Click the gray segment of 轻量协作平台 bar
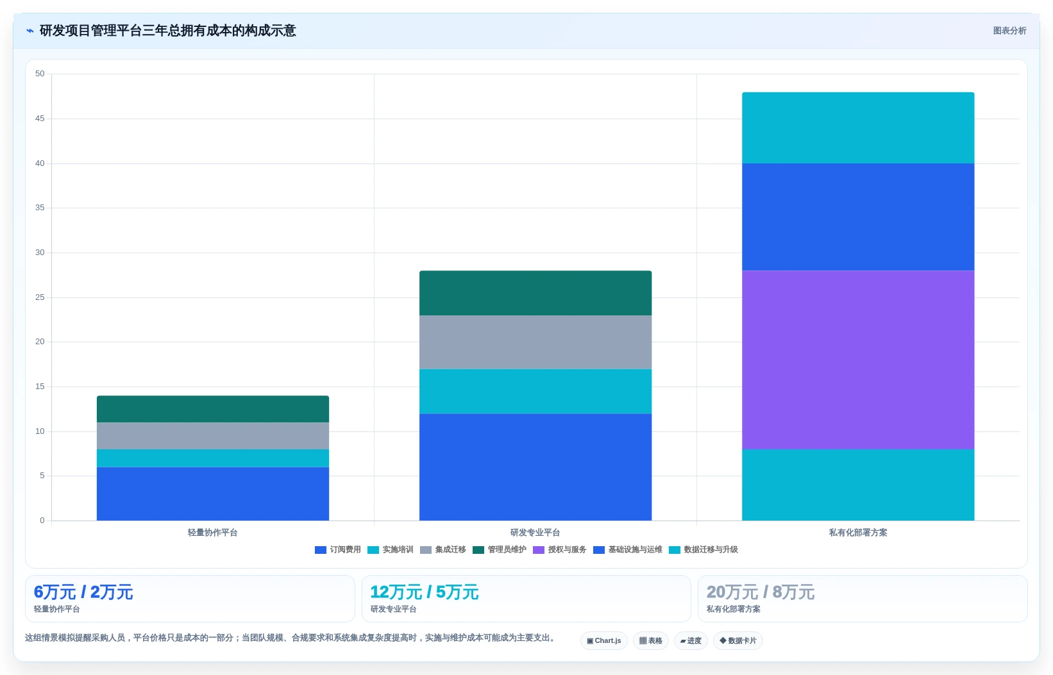The width and height of the screenshot is (1053, 675). click(213, 436)
